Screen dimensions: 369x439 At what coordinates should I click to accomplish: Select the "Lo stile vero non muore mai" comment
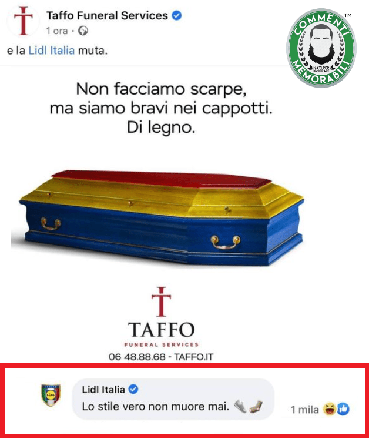click(x=156, y=407)
